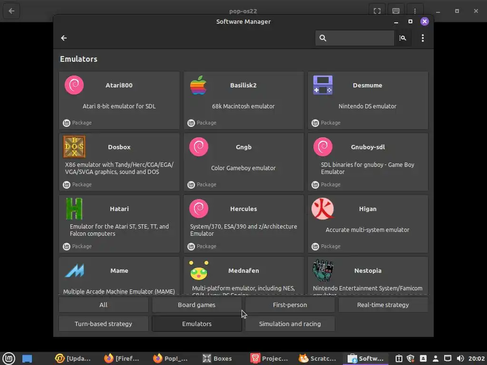Select 'Color Gameboy emulator' description
Image resolution: width=487 pixels, height=365 pixels.
click(x=243, y=168)
